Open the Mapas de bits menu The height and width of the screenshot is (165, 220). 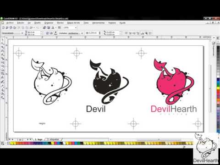74,23
